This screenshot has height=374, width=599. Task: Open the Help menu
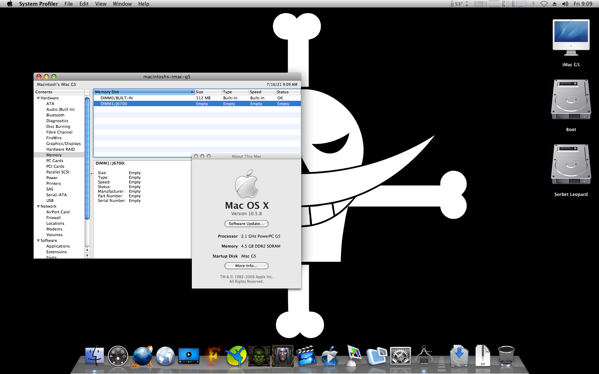click(144, 4)
